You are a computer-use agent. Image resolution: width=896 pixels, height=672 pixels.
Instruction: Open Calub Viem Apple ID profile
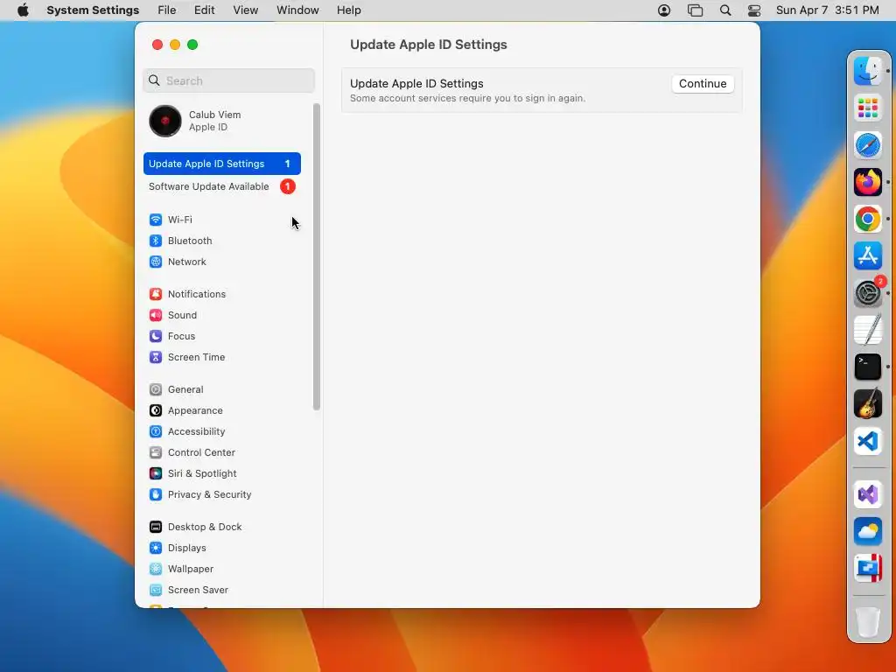tap(221, 121)
